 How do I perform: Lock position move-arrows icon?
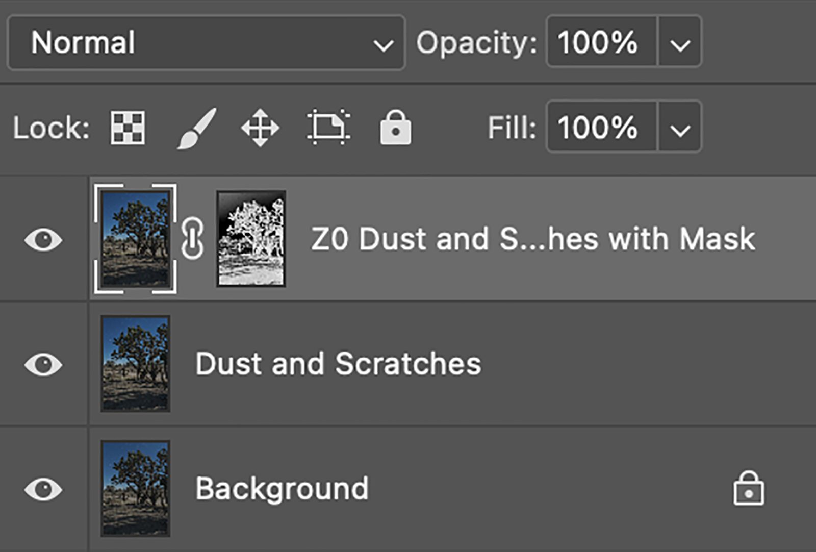pyautogui.click(x=260, y=128)
